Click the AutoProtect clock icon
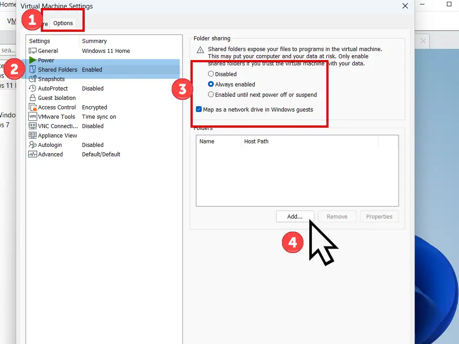459x344 pixels. (32, 88)
